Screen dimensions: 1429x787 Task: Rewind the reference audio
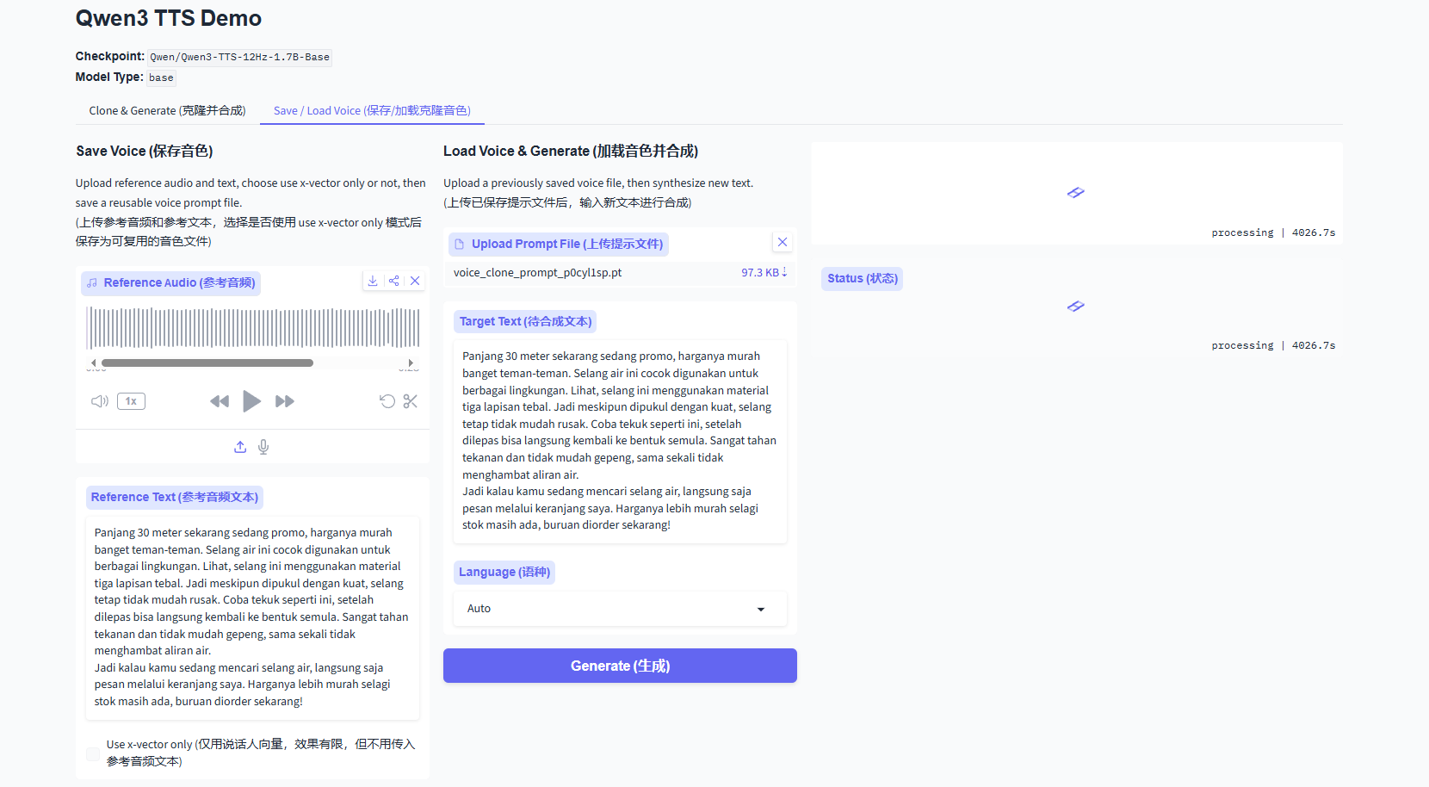coord(220,401)
